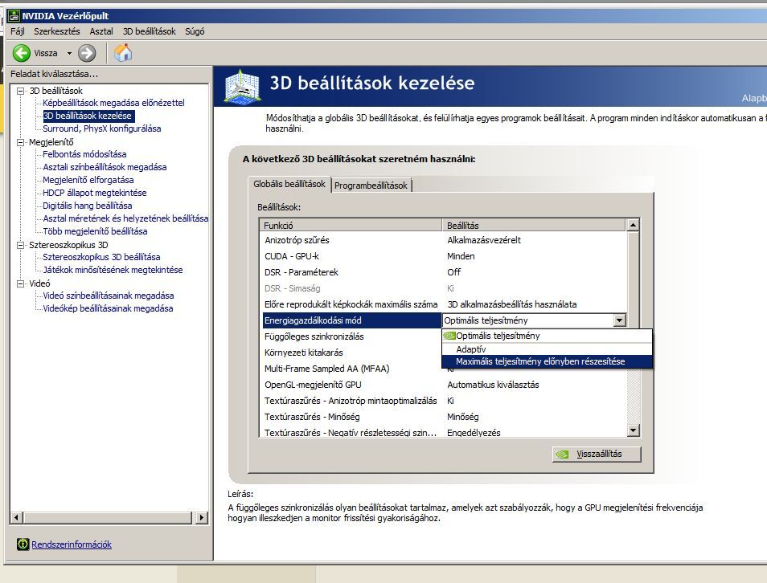Viewport: 767px width, 583px height.
Task: Click the Rendszerinformációk icon
Action: (23, 544)
